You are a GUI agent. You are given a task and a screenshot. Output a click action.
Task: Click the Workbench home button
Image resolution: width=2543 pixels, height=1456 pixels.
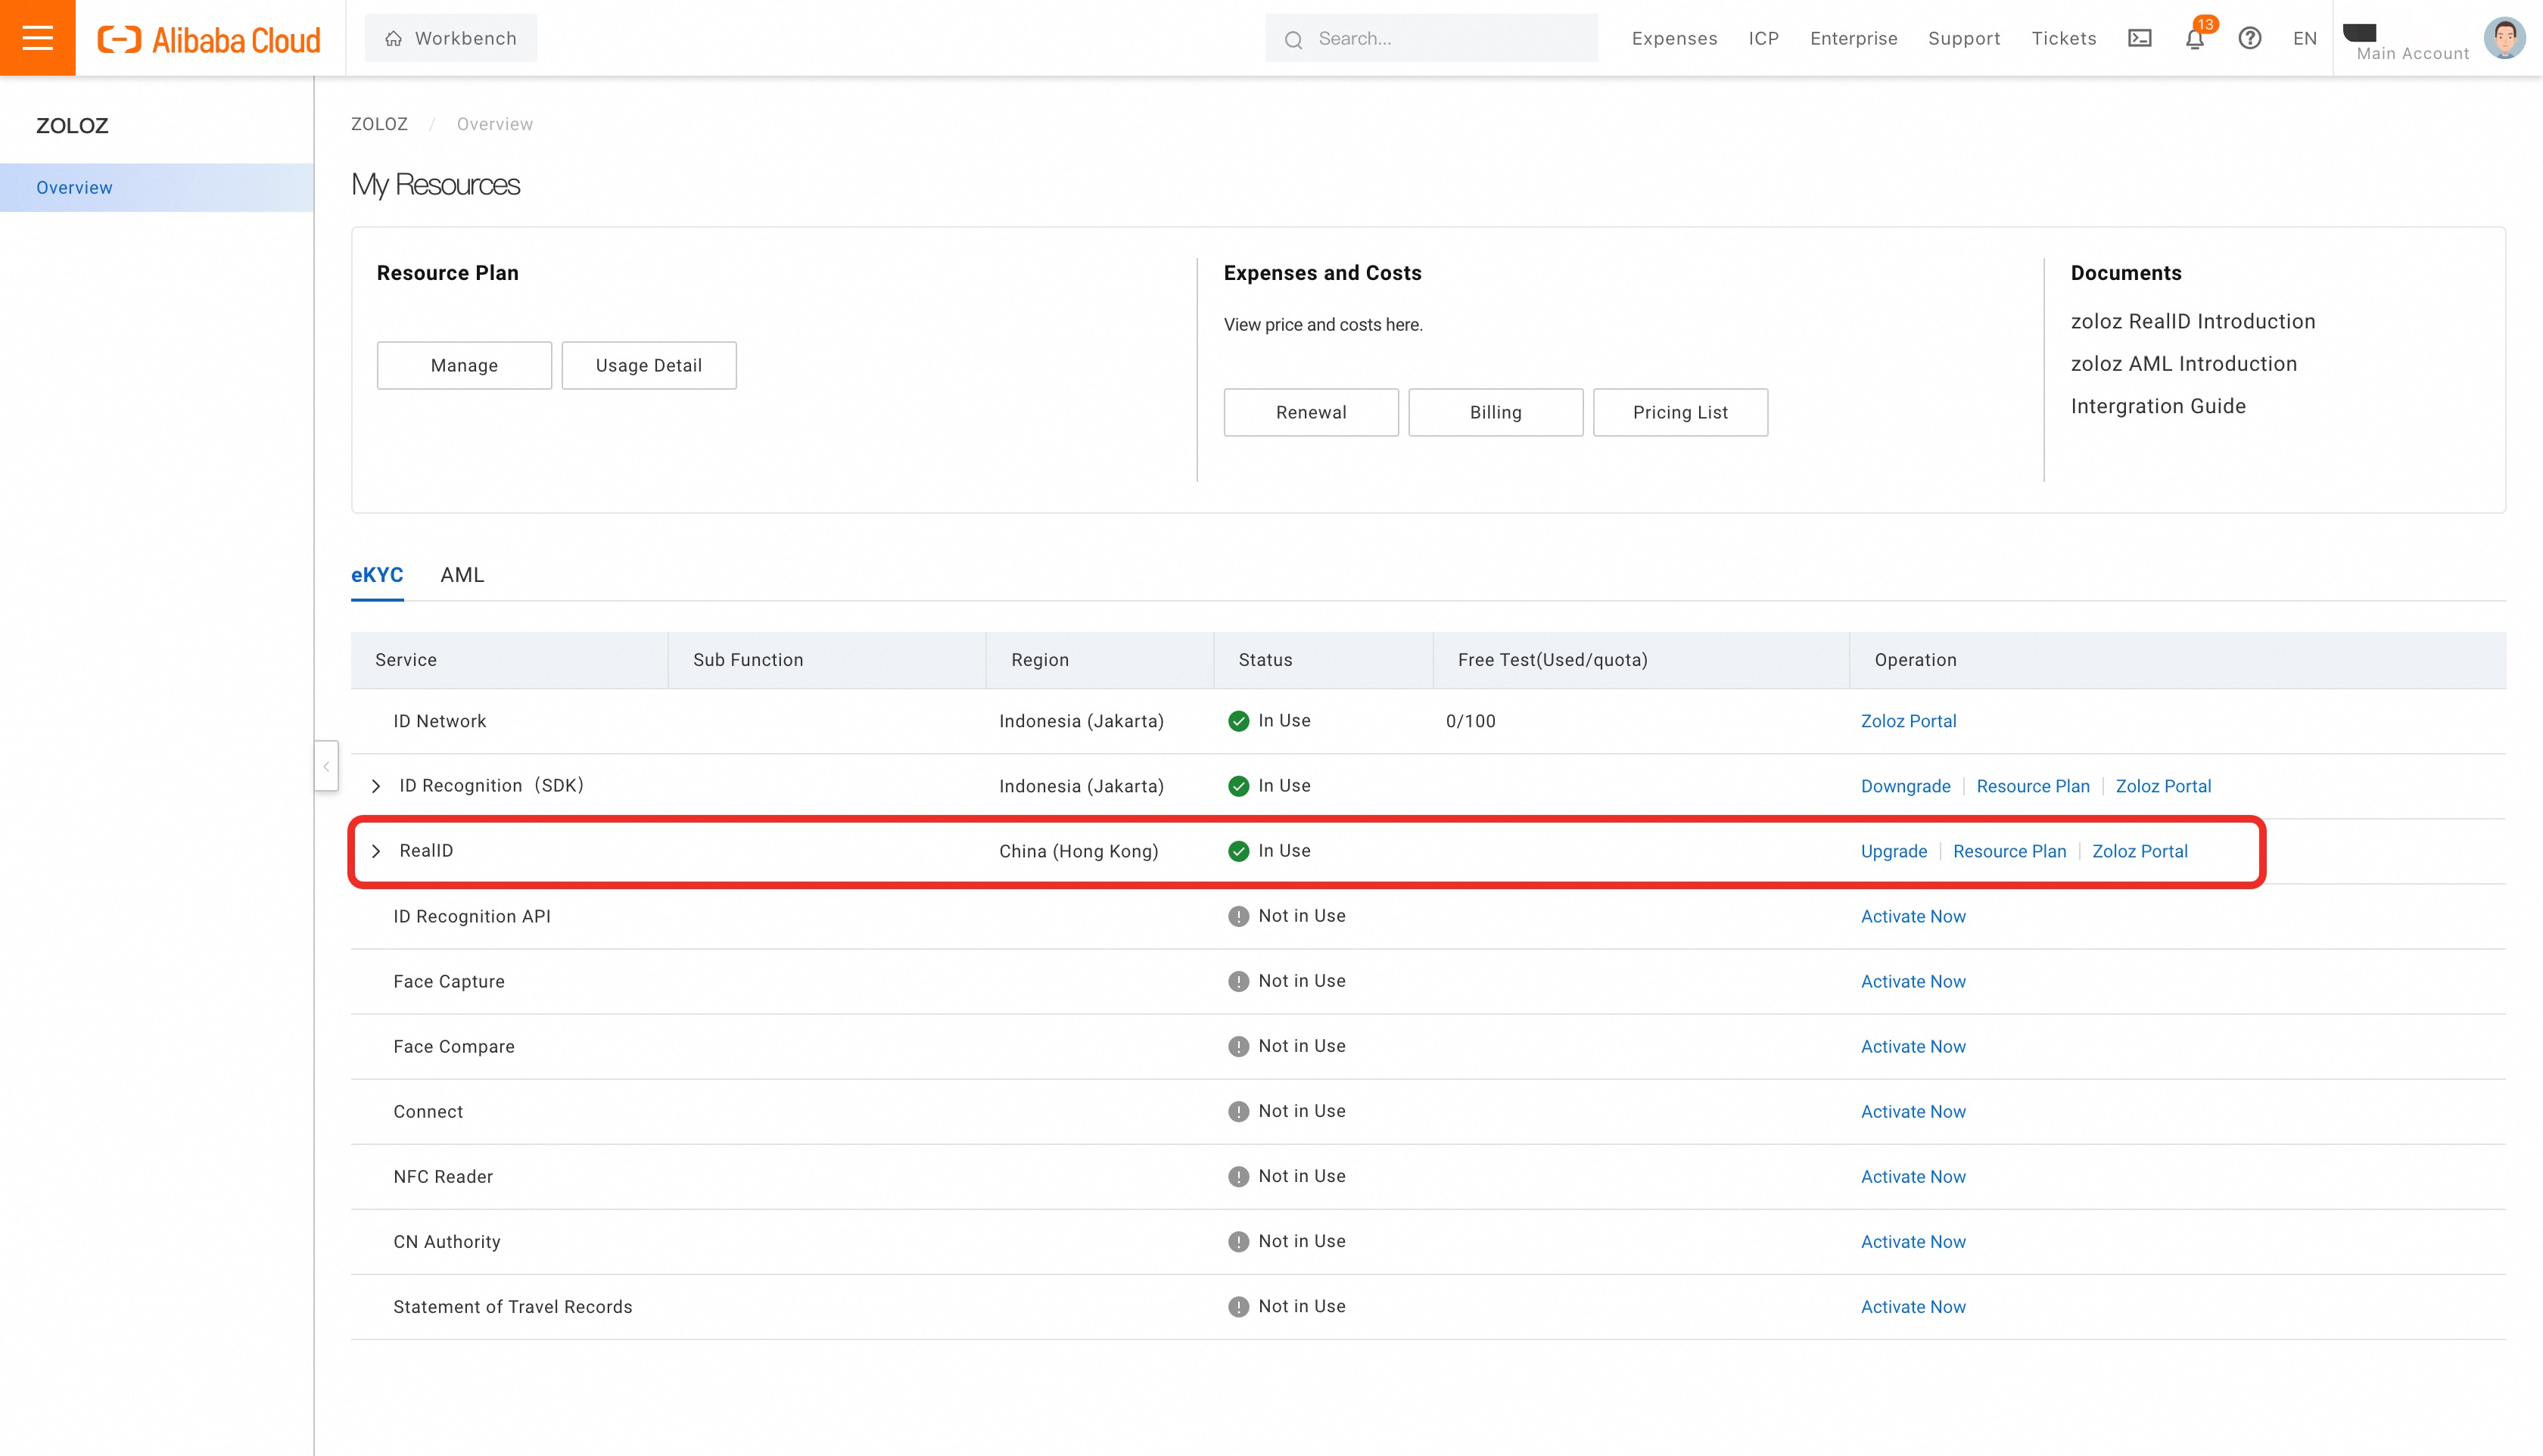click(451, 38)
